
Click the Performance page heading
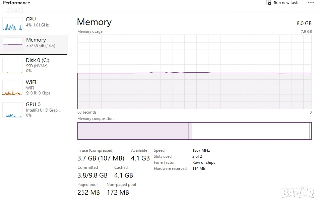tap(16, 3)
